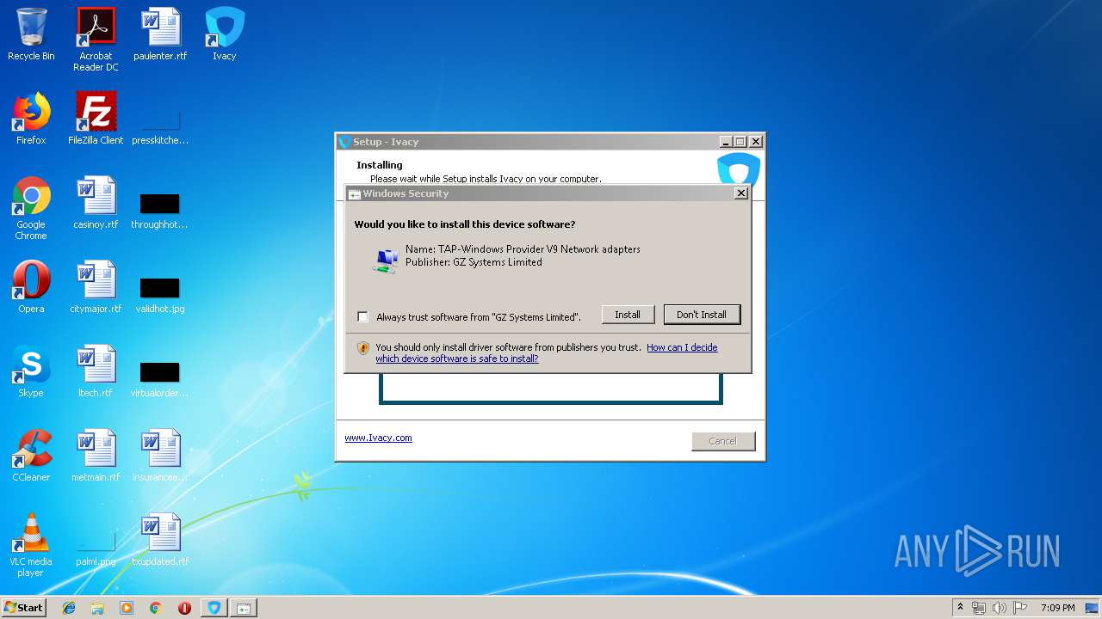Viewport: 1102px width, 619px height.
Task: Open Acrobat Reader DC shortcut
Action: pos(96,40)
